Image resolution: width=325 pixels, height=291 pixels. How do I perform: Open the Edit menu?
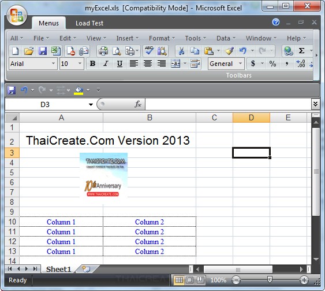(x=68, y=38)
